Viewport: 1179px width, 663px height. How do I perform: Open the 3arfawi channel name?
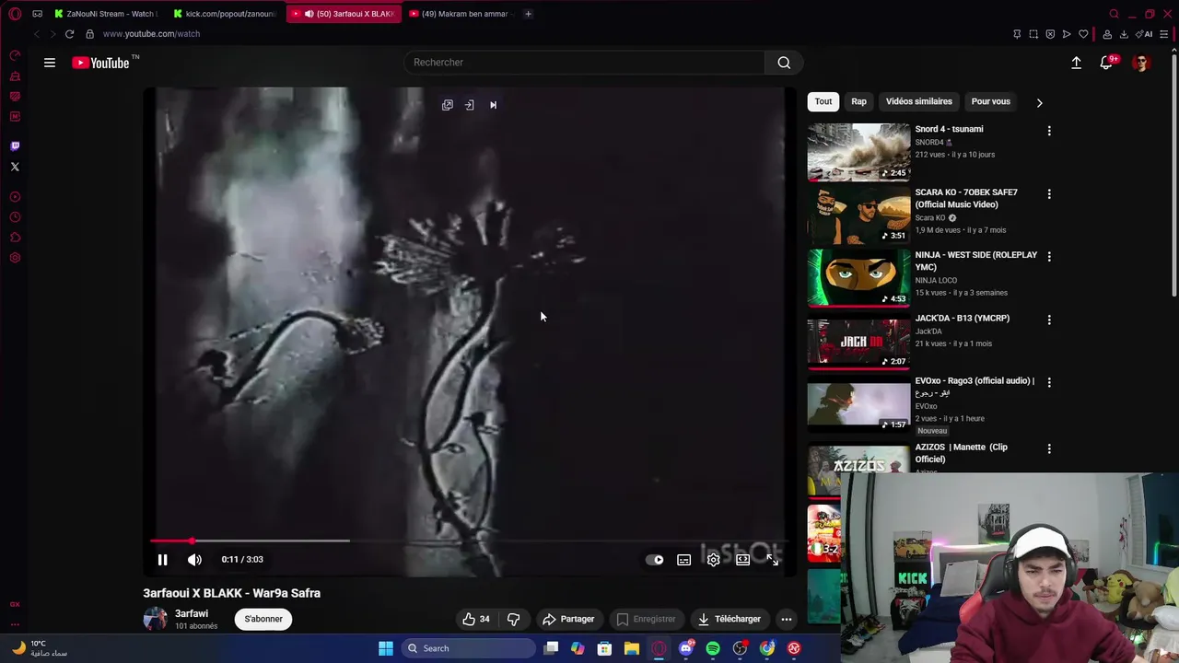pyautogui.click(x=192, y=613)
